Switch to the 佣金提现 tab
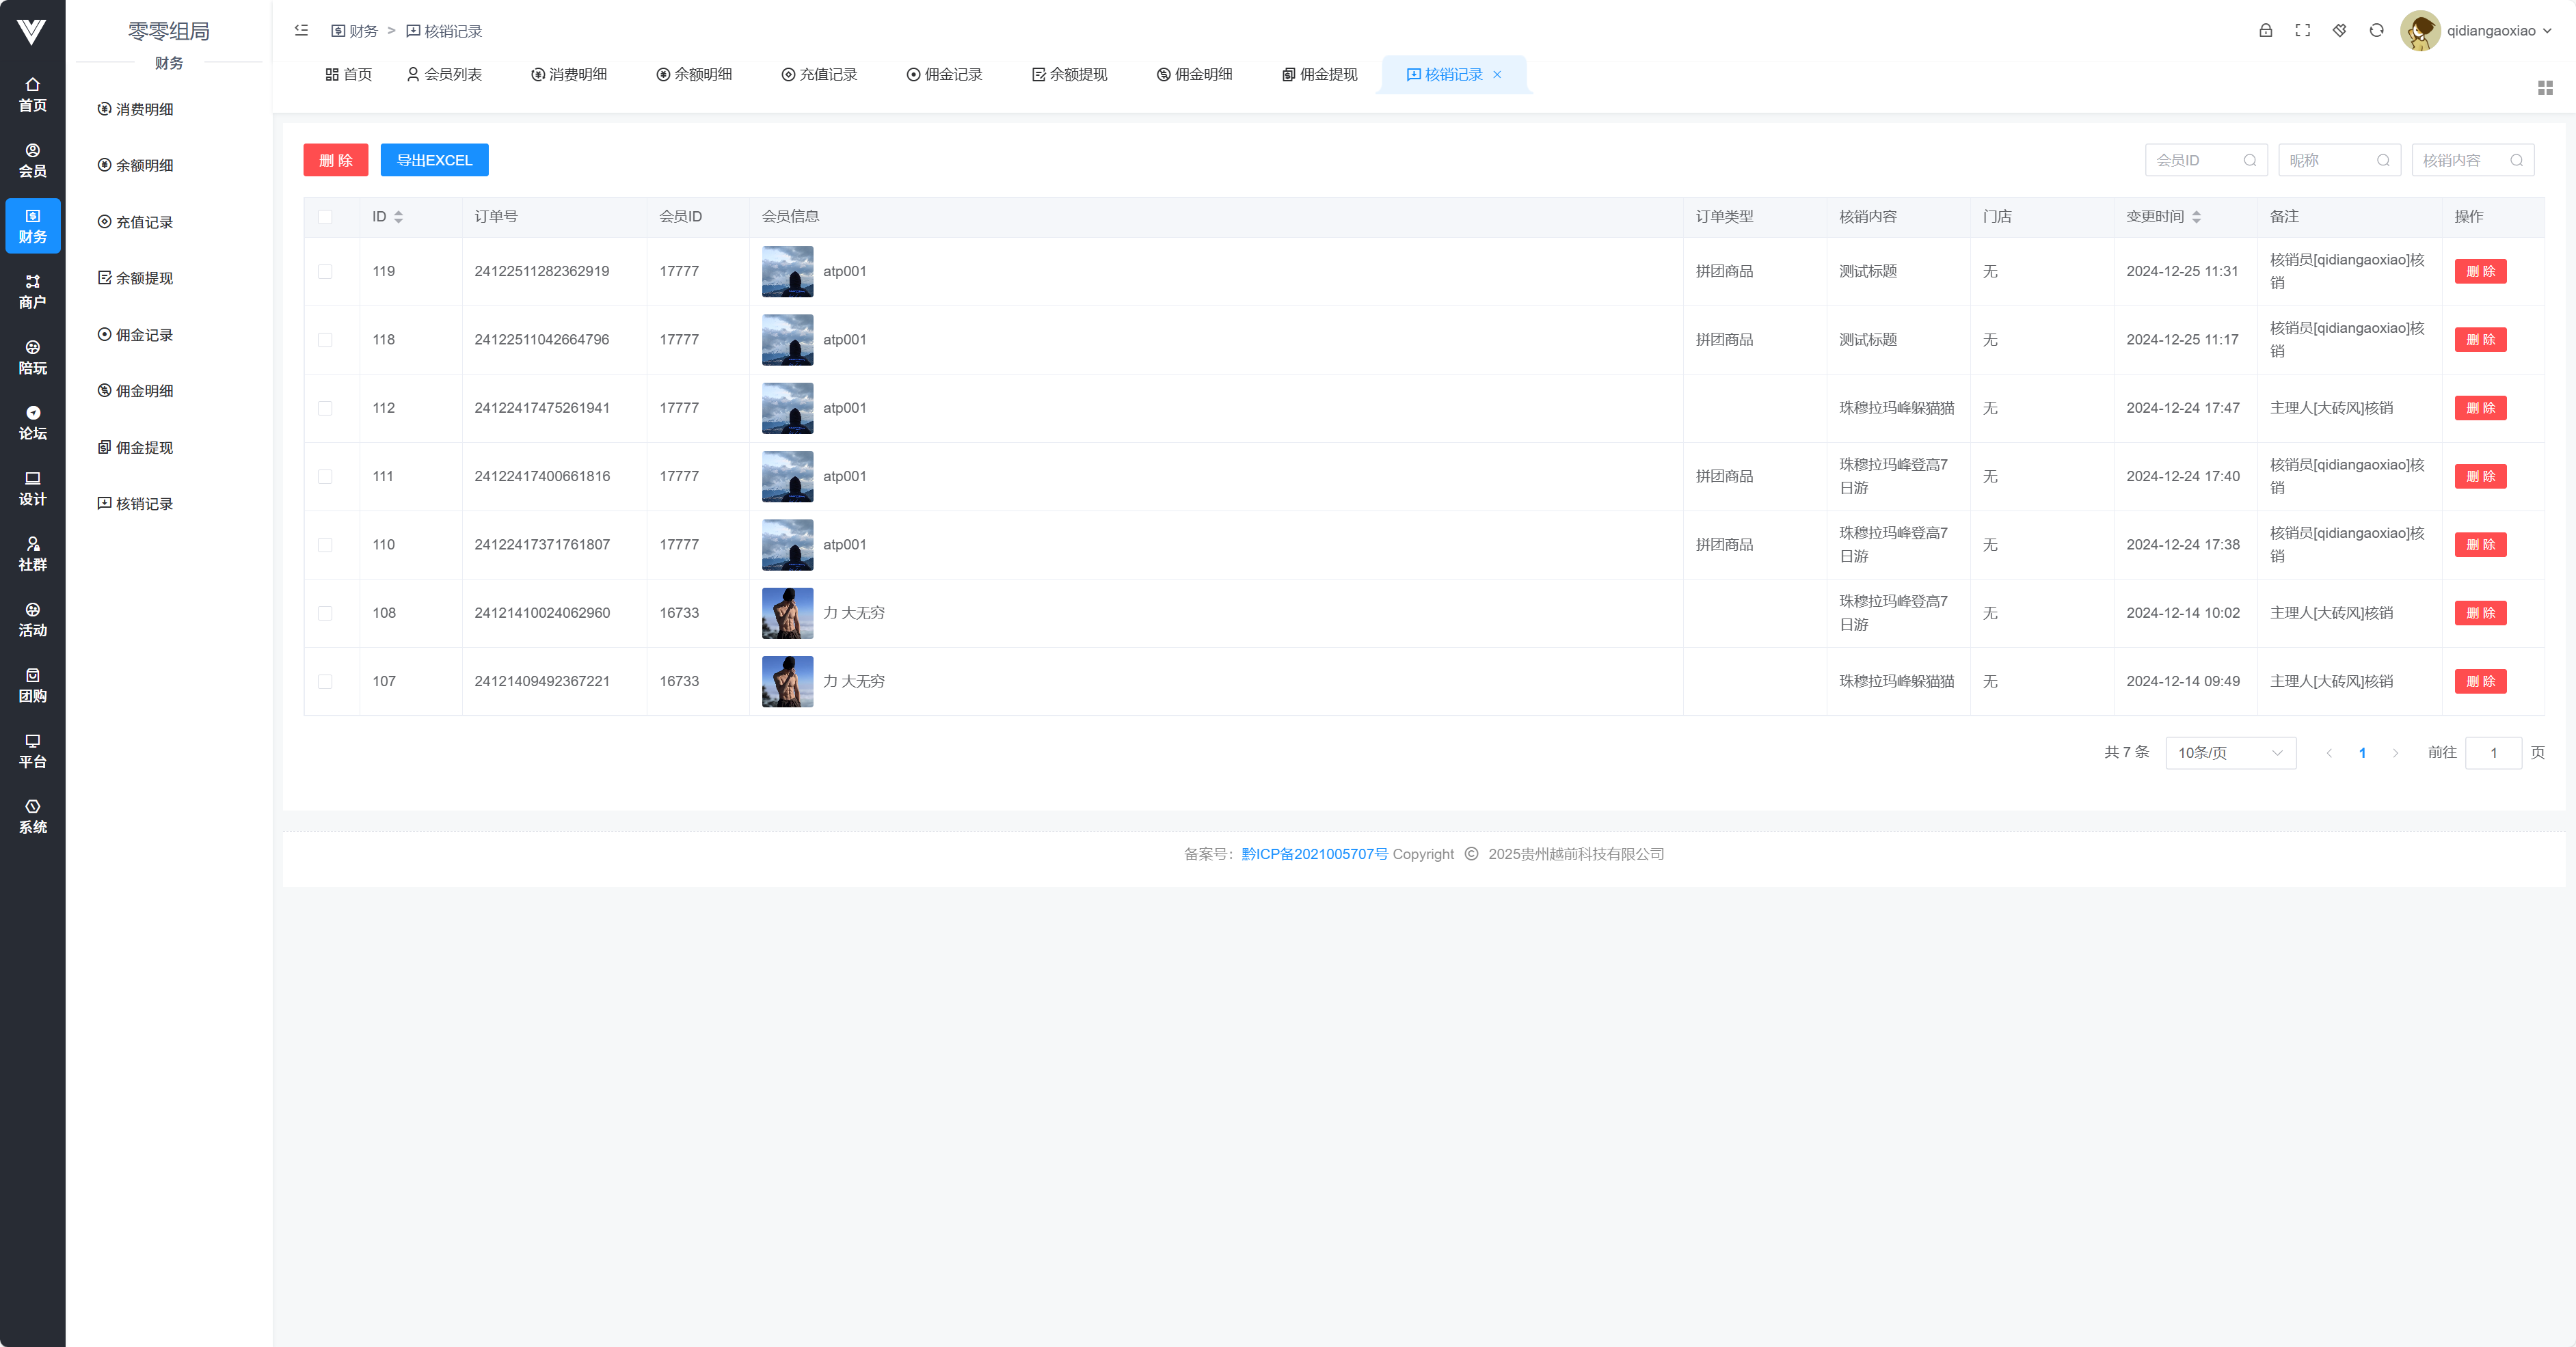 1319,75
